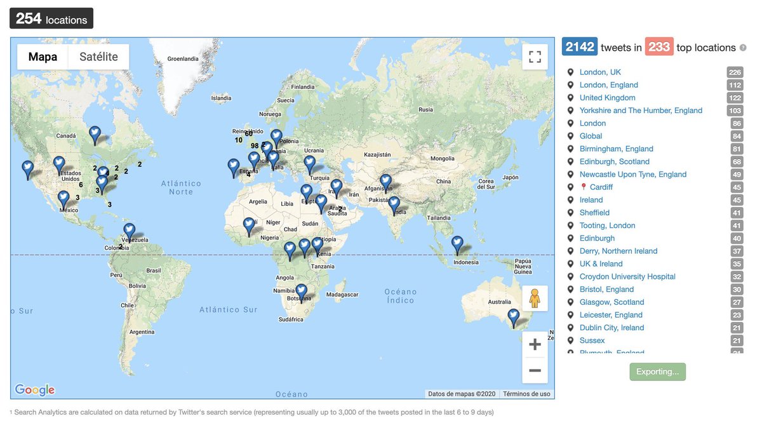Switch to Satélite map type

(98, 57)
